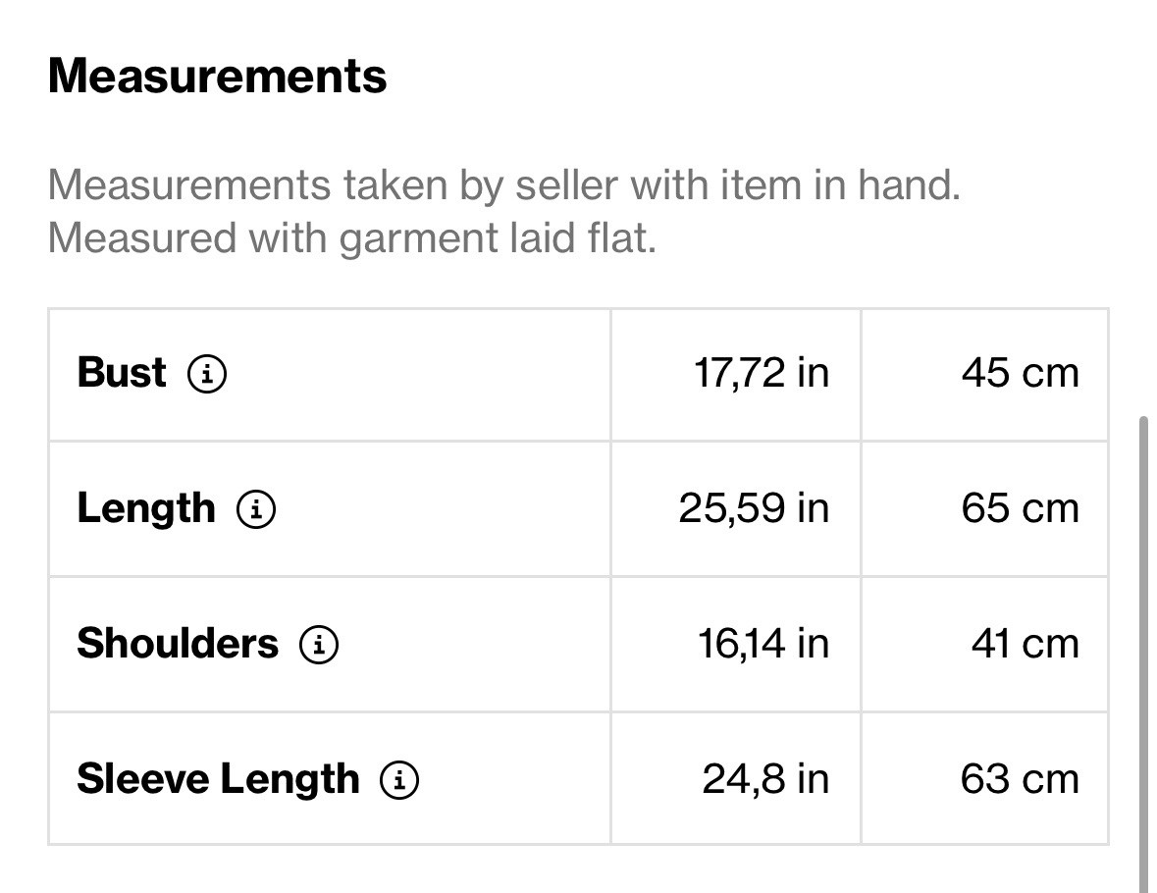Screen dimensions: 1157x893
Task: Select the 41 cm shoulders value
Action: pyautogui.click(x=1025, y=644)
